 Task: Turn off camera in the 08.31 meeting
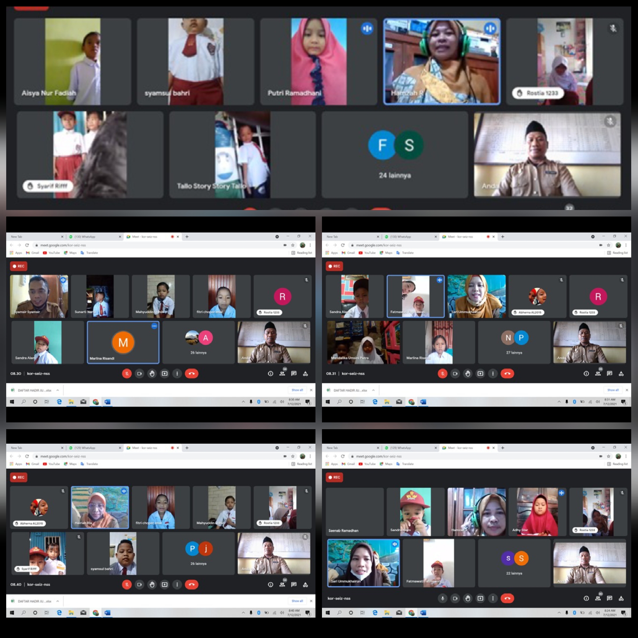[455, 373]
